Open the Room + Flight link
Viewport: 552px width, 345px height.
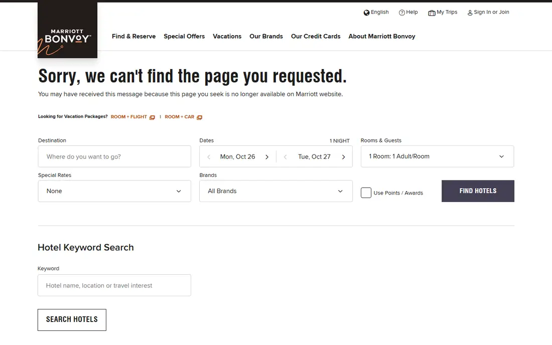point(129,117)
